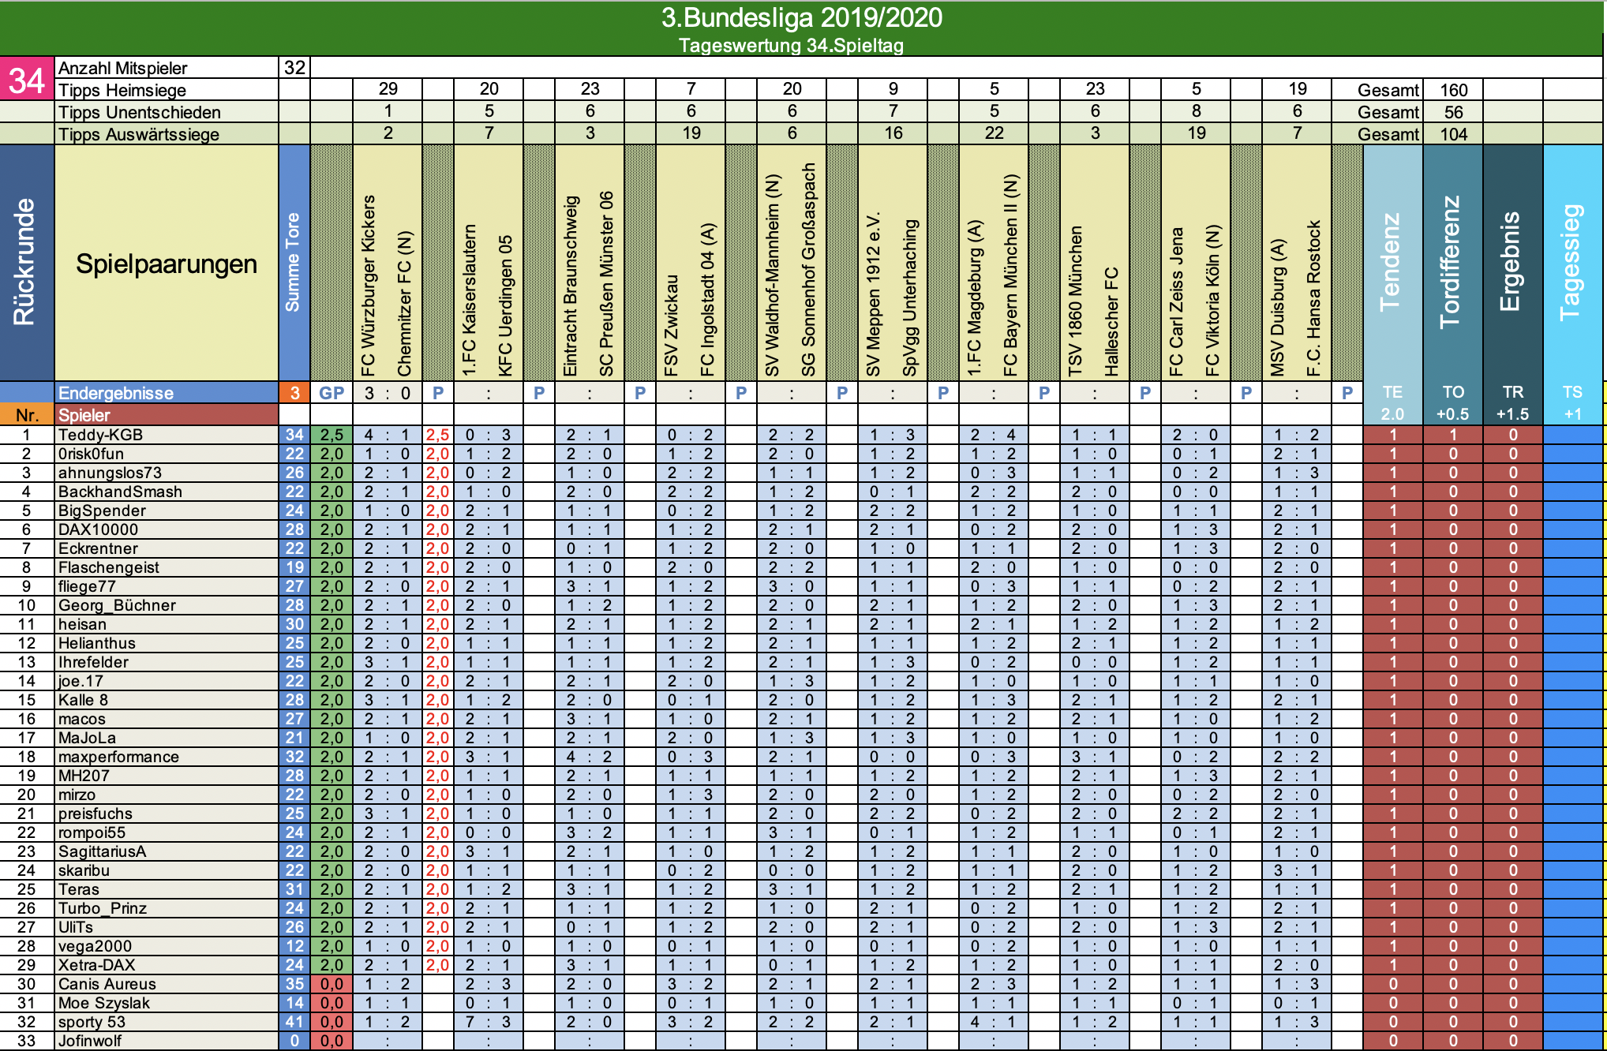Select player name 'Teddy-KGB'
Image resolution: width=1607 pixels, height=1051 pixels.
100,435
